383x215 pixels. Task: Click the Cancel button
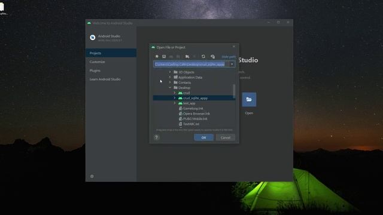pos(226,137)
